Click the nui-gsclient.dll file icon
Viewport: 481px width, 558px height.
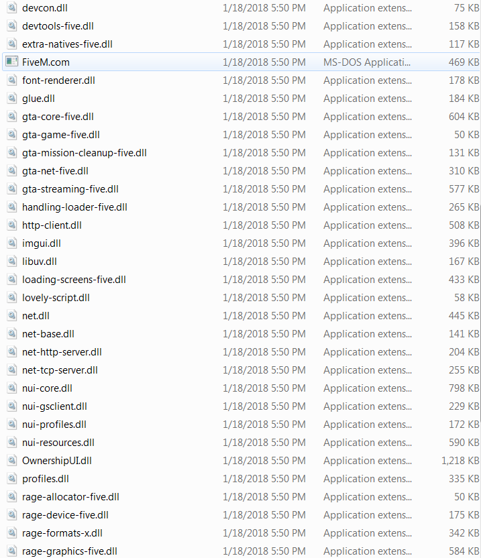pyautogui.click(x=12, y=406)
